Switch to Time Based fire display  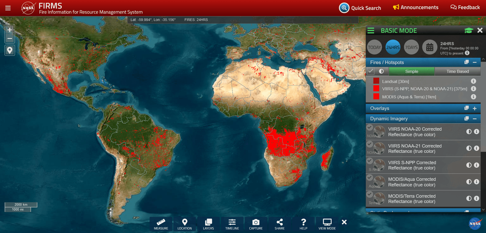coord(457,71)
